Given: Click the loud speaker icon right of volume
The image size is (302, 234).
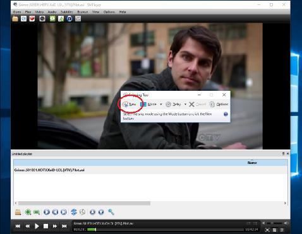Looking at the screenshot, I should point(286,223).
